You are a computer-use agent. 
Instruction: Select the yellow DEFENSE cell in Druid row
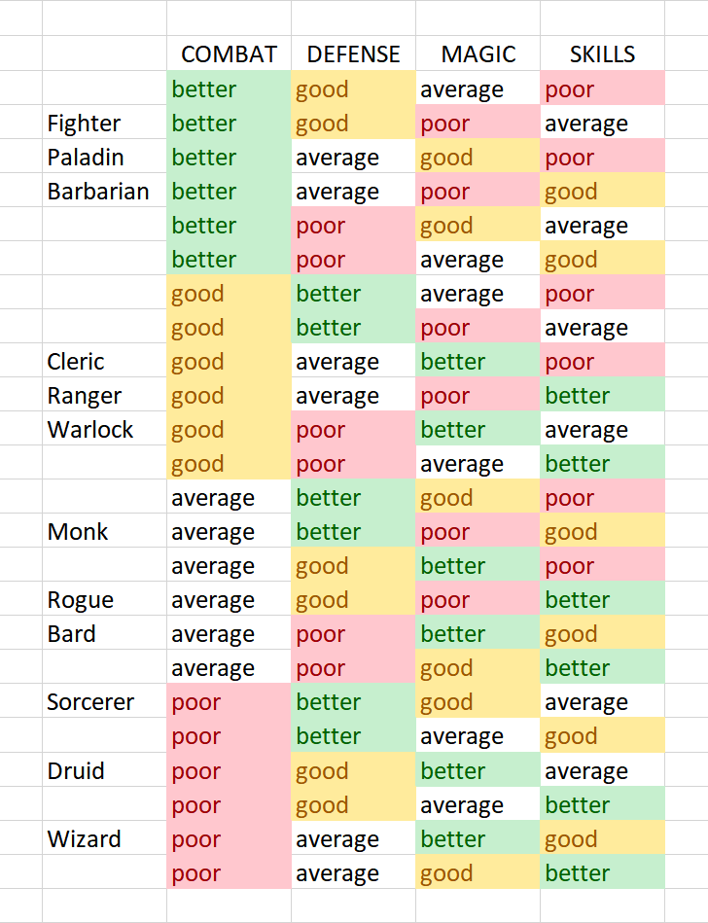pyautogui.click(x=353, y=771)
